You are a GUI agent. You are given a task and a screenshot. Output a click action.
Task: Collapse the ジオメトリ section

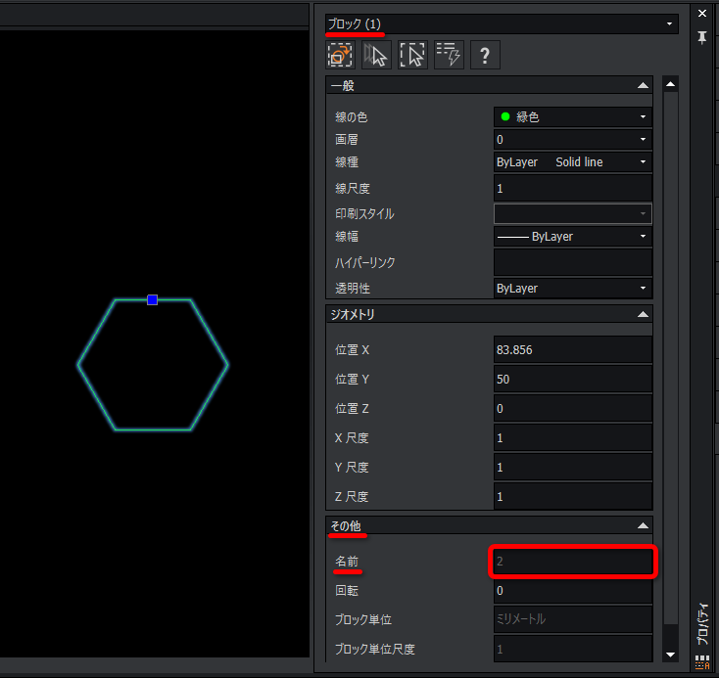(x=643, y=314)
